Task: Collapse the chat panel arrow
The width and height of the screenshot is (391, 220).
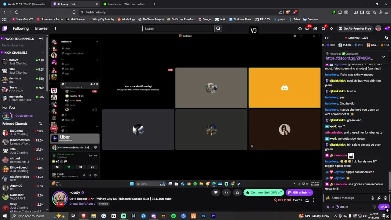Action: point(327,38)
